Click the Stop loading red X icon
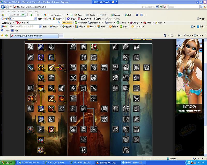 click(x=165, y=7)
